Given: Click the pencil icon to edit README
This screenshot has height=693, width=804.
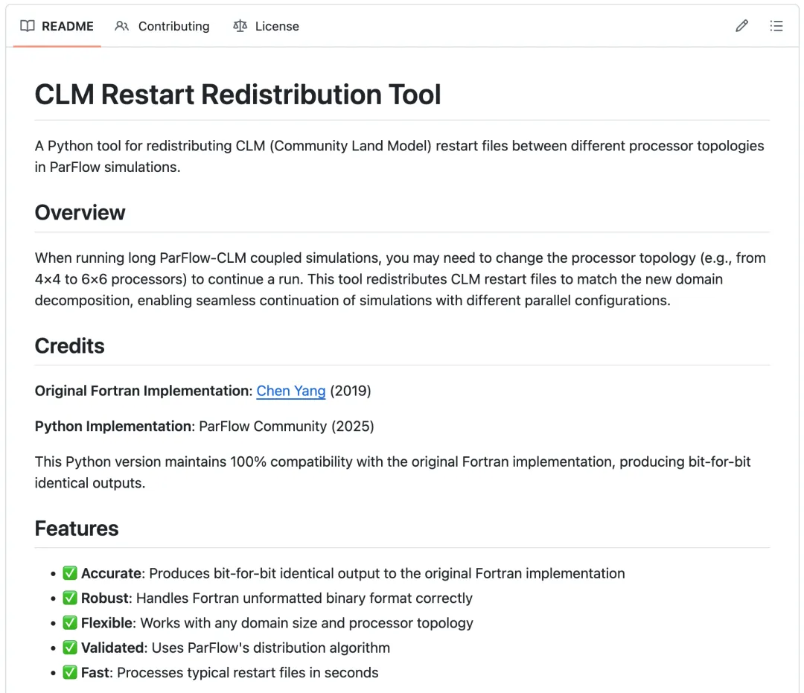Looking at the screenshot, I should coord(741,26).
